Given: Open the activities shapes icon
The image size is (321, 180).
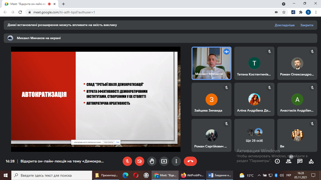Looking at the screenshot, I should point(311,161).
